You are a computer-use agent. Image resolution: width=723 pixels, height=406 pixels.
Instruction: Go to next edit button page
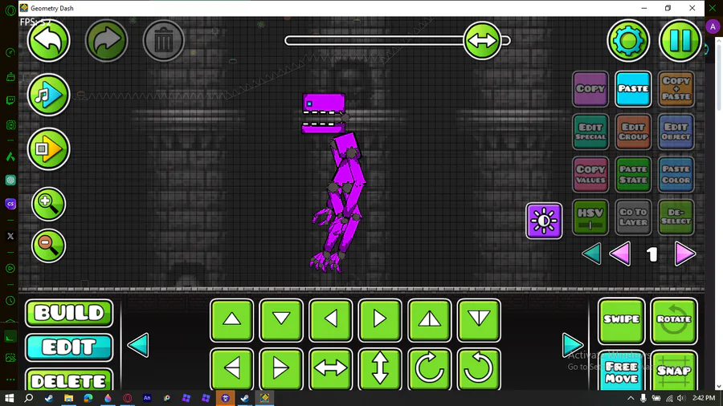pos(573,345)
